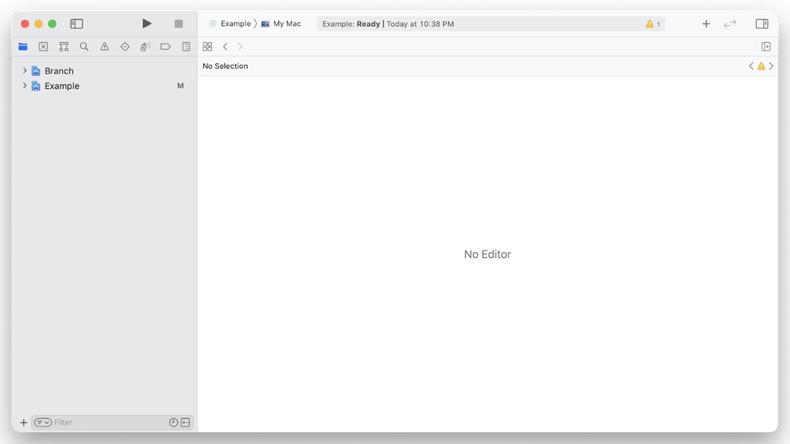Expand the Branch project disclosure arrow
Screen dimensions: 790x444
(25, 71)
